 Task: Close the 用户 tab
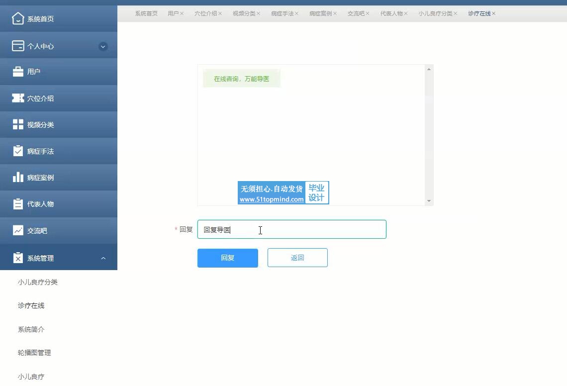(182, 14)
